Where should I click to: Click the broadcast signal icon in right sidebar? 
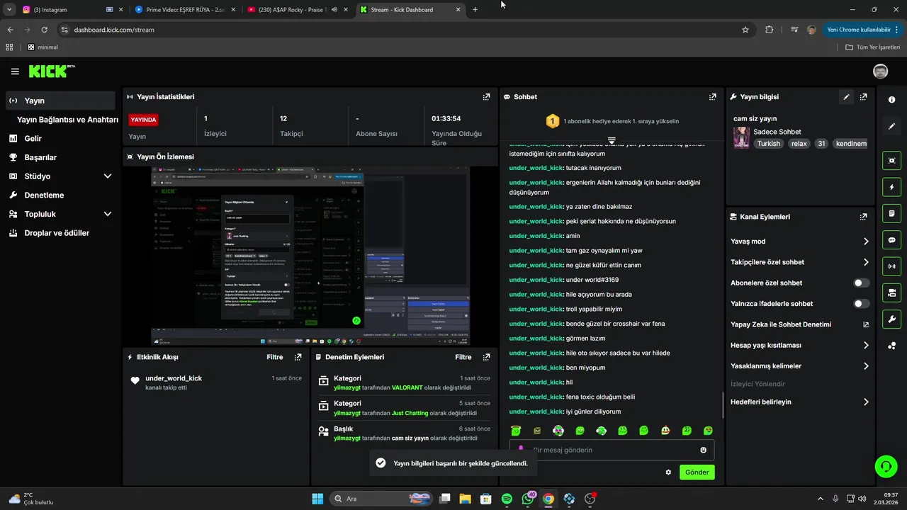click(x=891, y=266)
